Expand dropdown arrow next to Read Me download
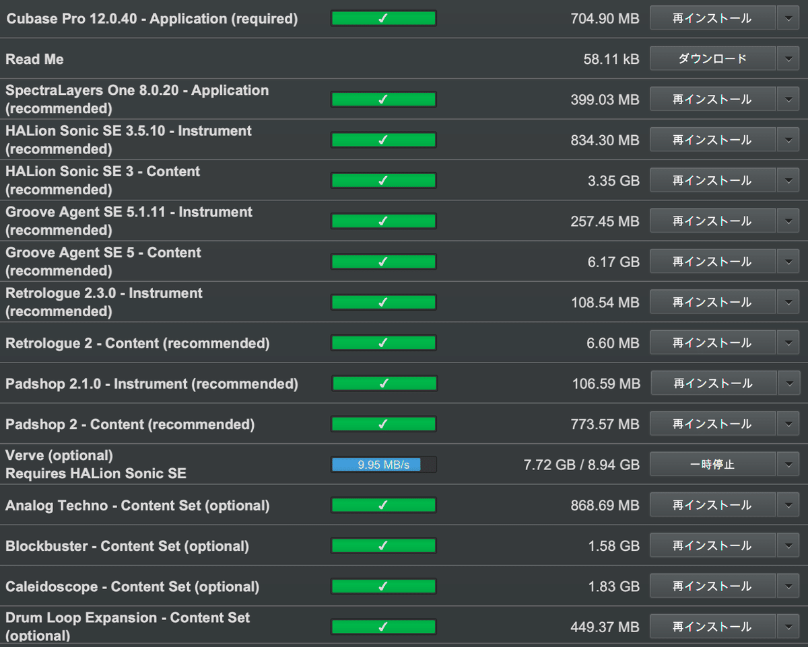808x647 pixels. (x=788, y=59)
